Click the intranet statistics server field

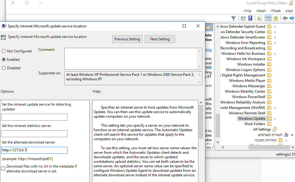point(34,134)
